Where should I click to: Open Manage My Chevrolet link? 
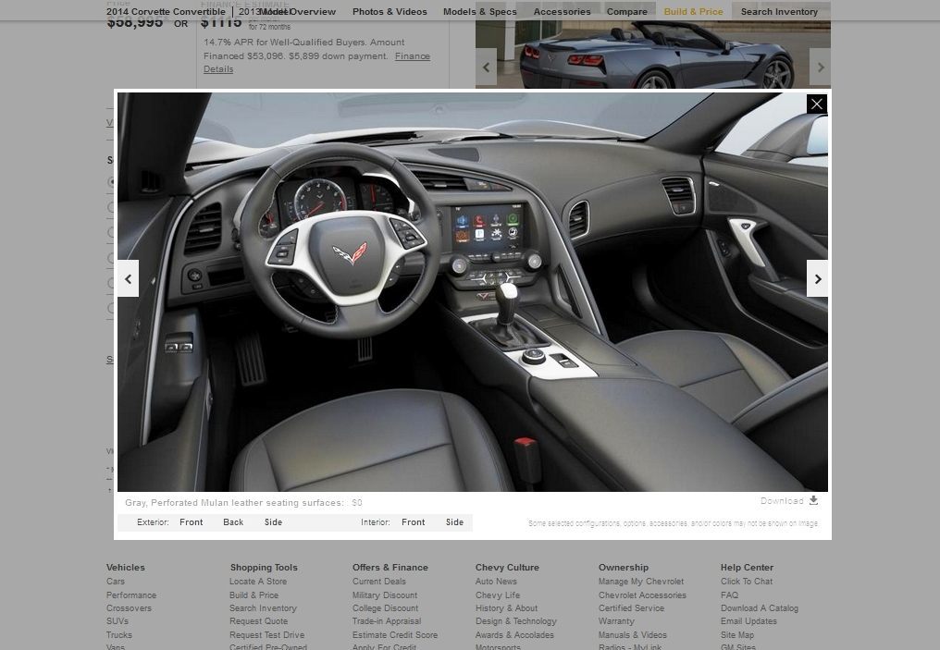pos(641,581)
